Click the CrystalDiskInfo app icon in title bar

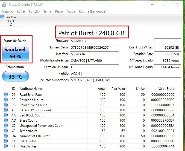coord(4,5)
